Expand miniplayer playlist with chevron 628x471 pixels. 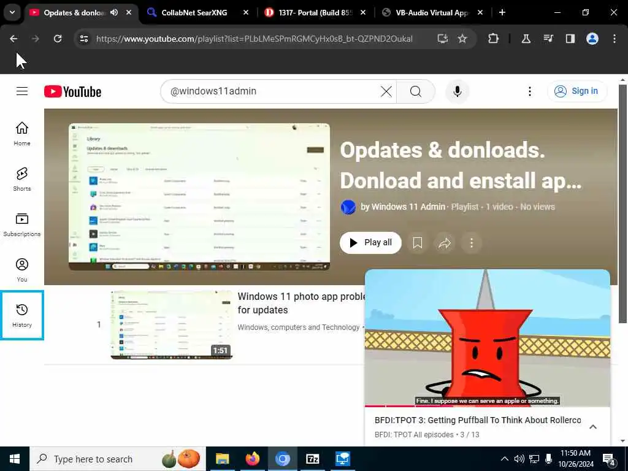(x=593, y=427)
